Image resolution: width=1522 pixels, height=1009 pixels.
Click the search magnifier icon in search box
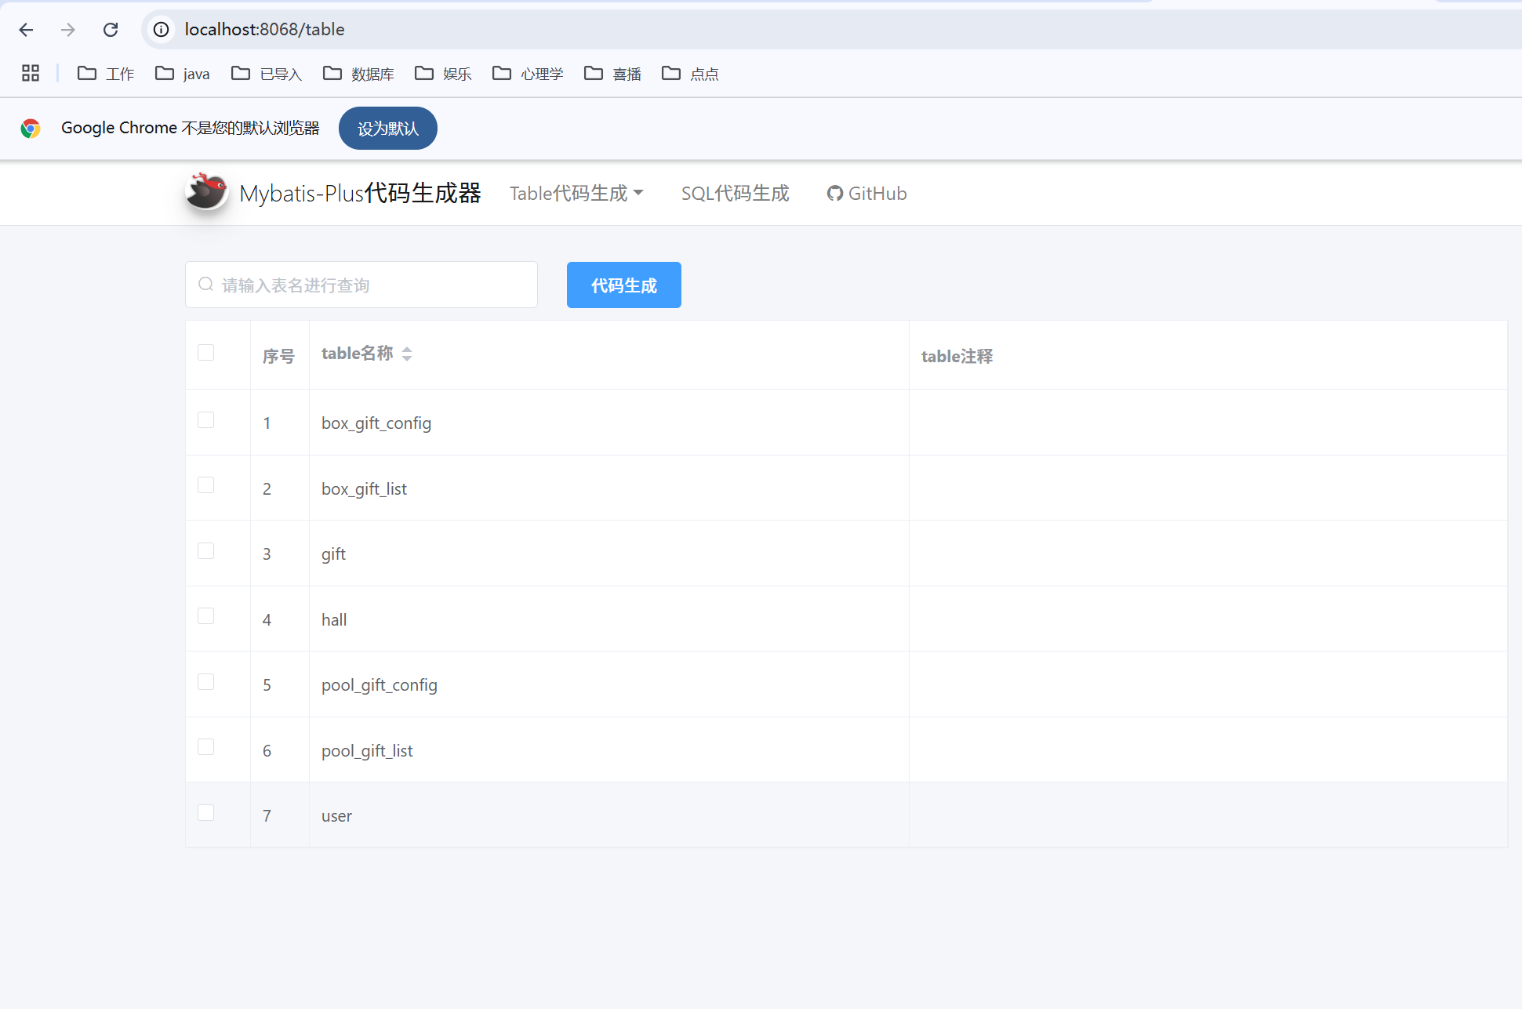205,284
